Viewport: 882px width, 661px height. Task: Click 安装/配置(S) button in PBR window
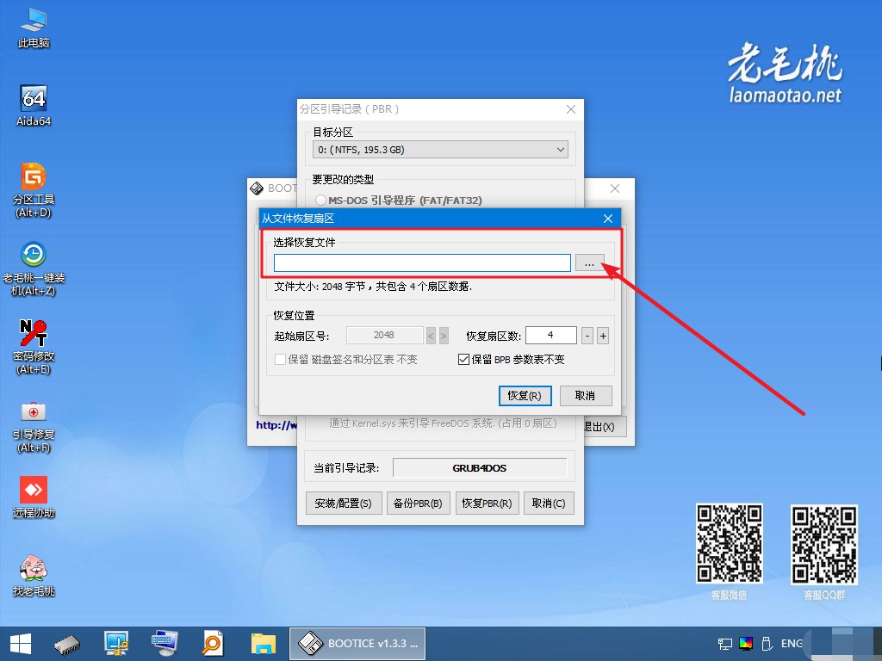343,503
